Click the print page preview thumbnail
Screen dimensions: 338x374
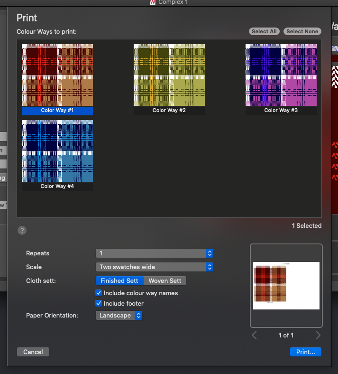286,286
